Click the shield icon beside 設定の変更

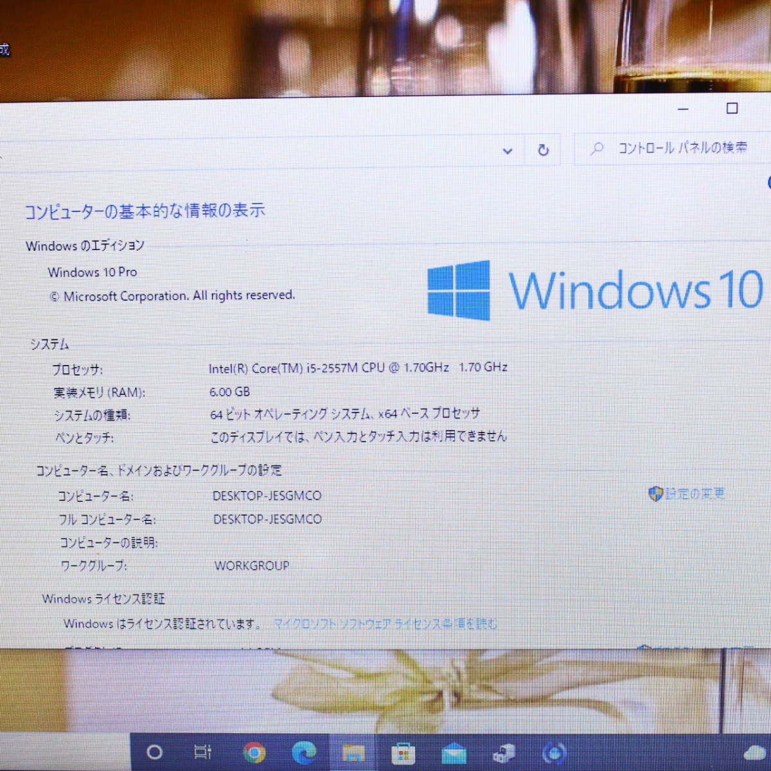tap(655, 493)
